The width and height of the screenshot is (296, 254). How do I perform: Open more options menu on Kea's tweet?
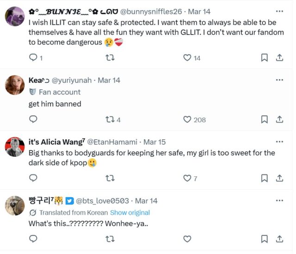click(x=279, y=80)
